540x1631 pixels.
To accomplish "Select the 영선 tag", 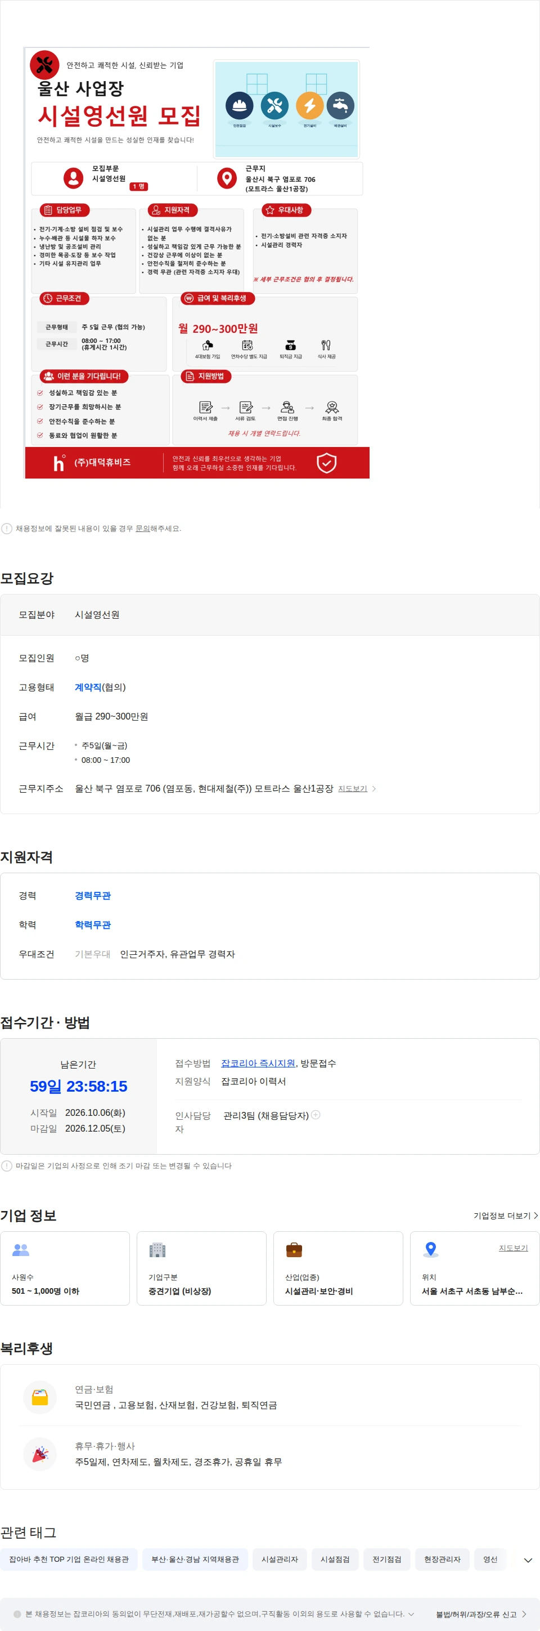I will coord(490,1559).
